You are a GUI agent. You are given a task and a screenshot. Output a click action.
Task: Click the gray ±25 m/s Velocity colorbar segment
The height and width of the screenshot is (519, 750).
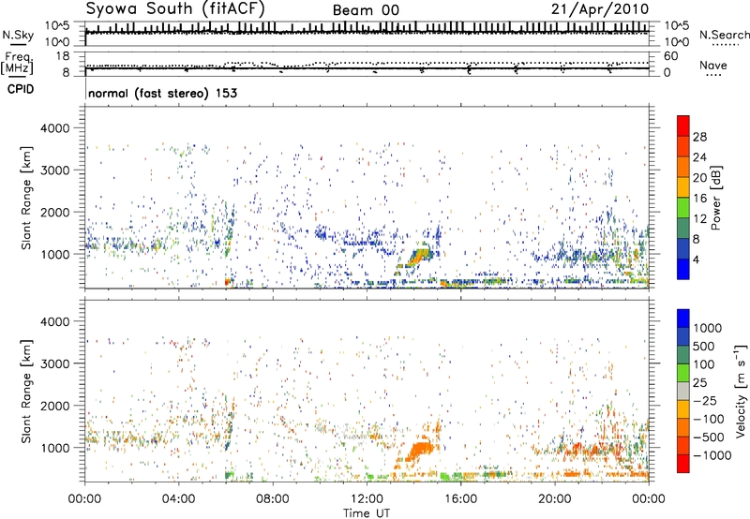pos(683,391)
